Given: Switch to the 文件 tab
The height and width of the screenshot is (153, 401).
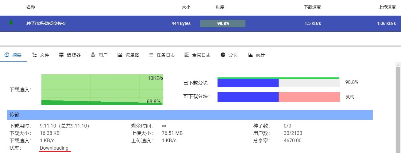Looking at the screenshot, I should (44, 55).
